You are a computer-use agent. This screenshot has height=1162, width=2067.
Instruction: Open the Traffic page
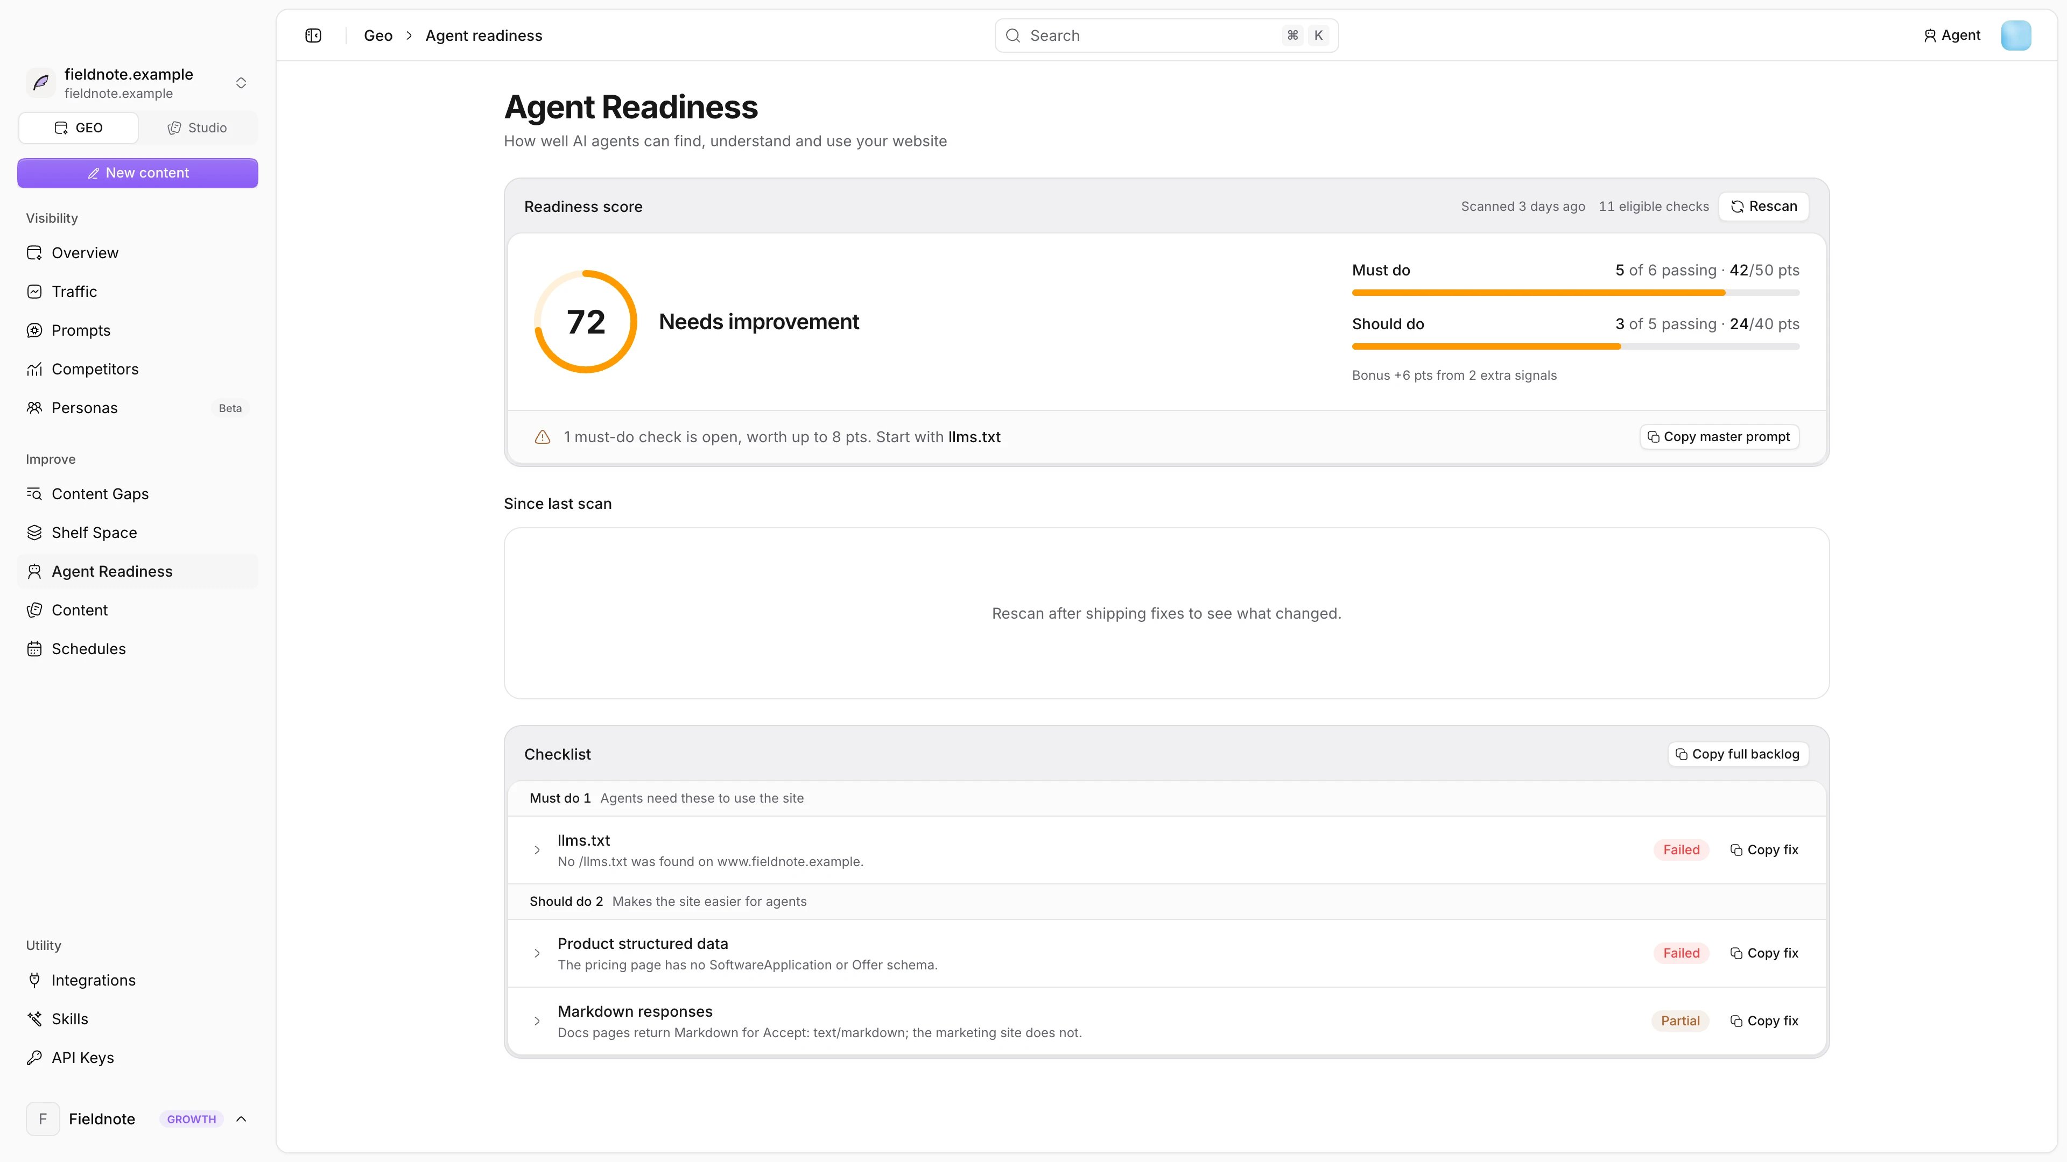click(x=137, y=291)
